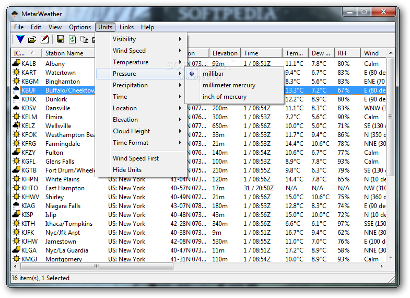
Task: Click the sun icon beside KHPN
Action: 16,179
